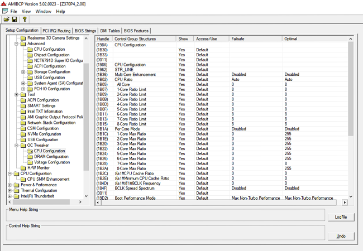Click the LogFile button
Screen dimensions: 363x251
(341, 216)
